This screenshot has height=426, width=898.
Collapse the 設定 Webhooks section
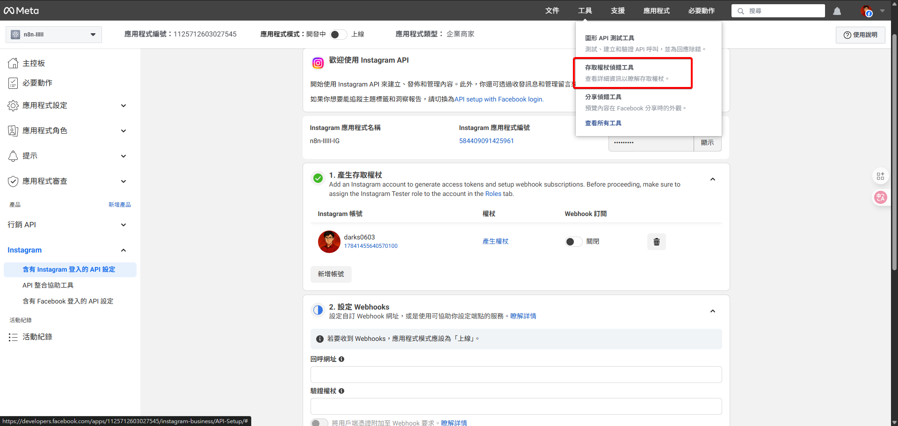712,311
